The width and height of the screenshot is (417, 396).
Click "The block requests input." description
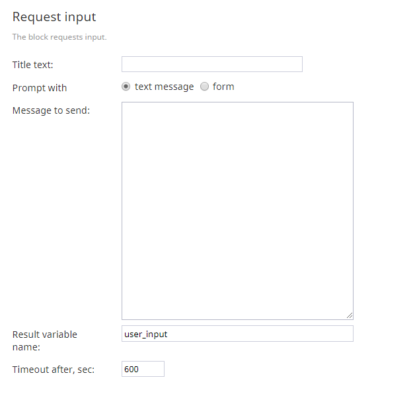[x=59, y=37]
